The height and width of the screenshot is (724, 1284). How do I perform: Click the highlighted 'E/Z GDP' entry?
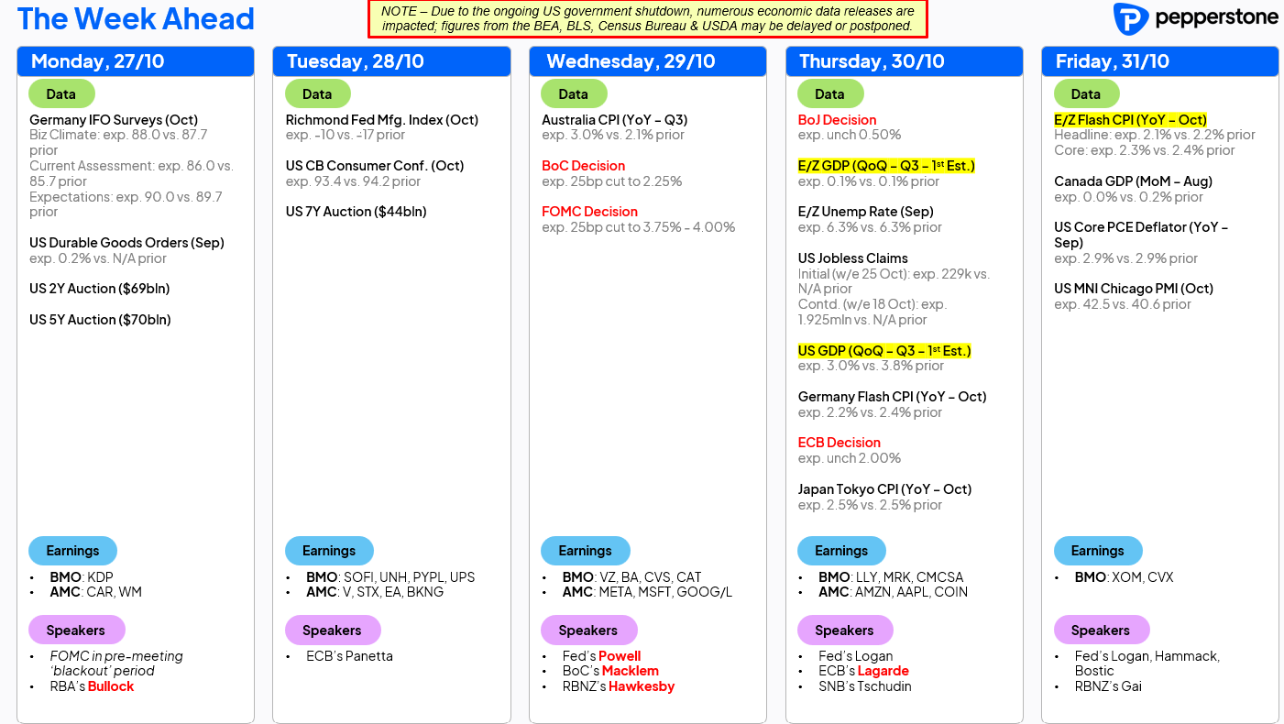click(886, 166)
